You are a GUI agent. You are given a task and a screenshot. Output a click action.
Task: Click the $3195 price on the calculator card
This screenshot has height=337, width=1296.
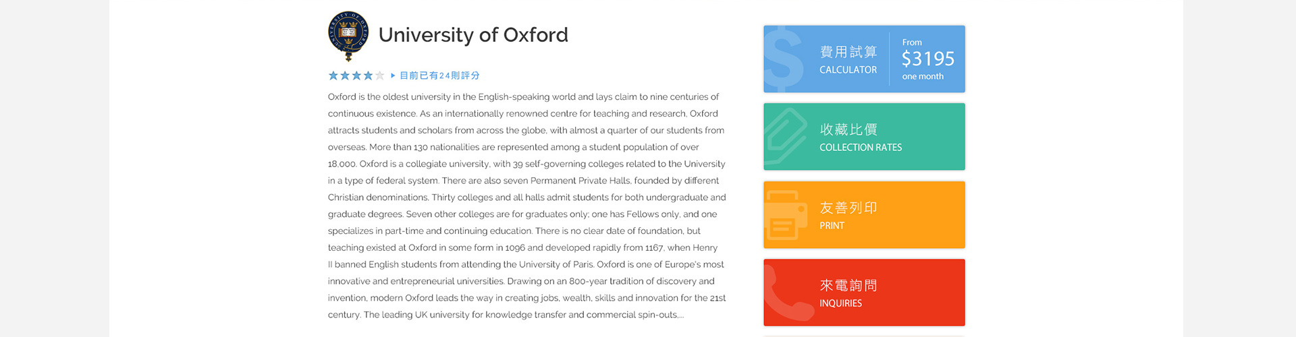[928, 59]
